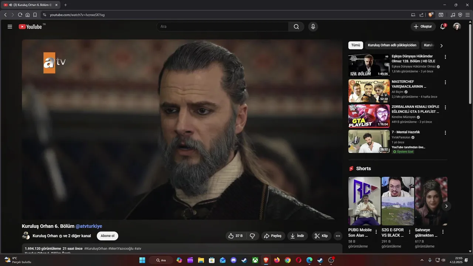Open OBS Studio from the taskbar
This screenshot has height=266, width=473.
click(x=331, y=260)
